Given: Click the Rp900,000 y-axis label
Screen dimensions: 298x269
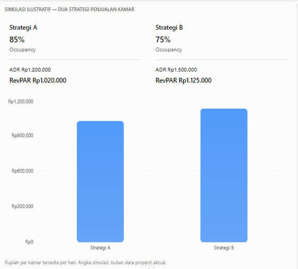Looking at the screenshot, I should (22, 136).
